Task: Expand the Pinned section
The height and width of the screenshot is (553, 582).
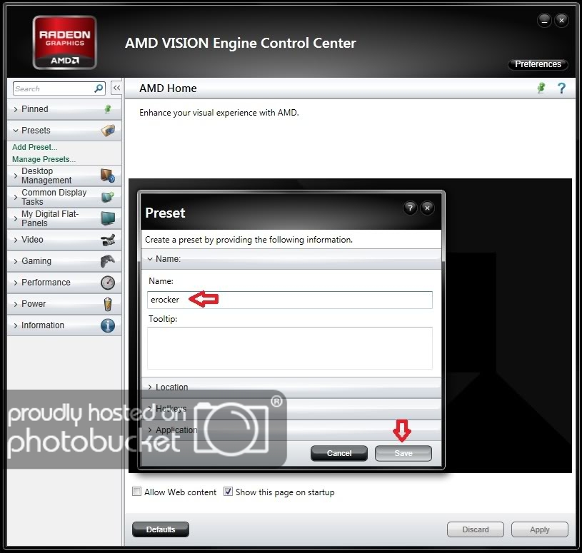Action: [x=64, y=109]
